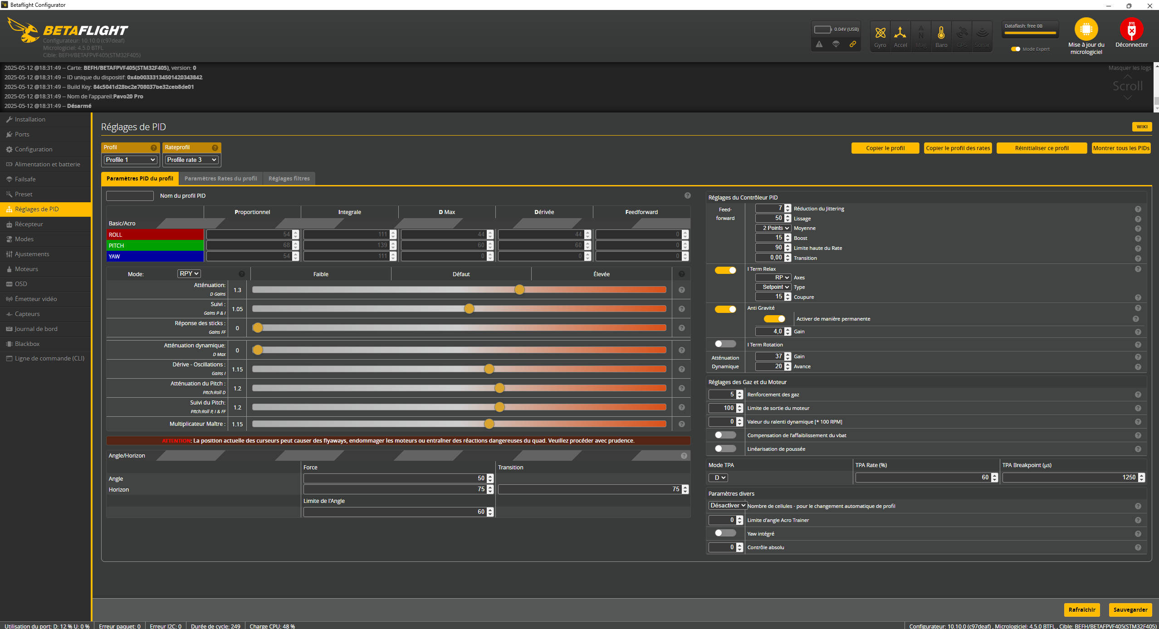Click help icon next to Profil
The height and width of the screenshot is (629, 1159).
[x=153, y=148]
